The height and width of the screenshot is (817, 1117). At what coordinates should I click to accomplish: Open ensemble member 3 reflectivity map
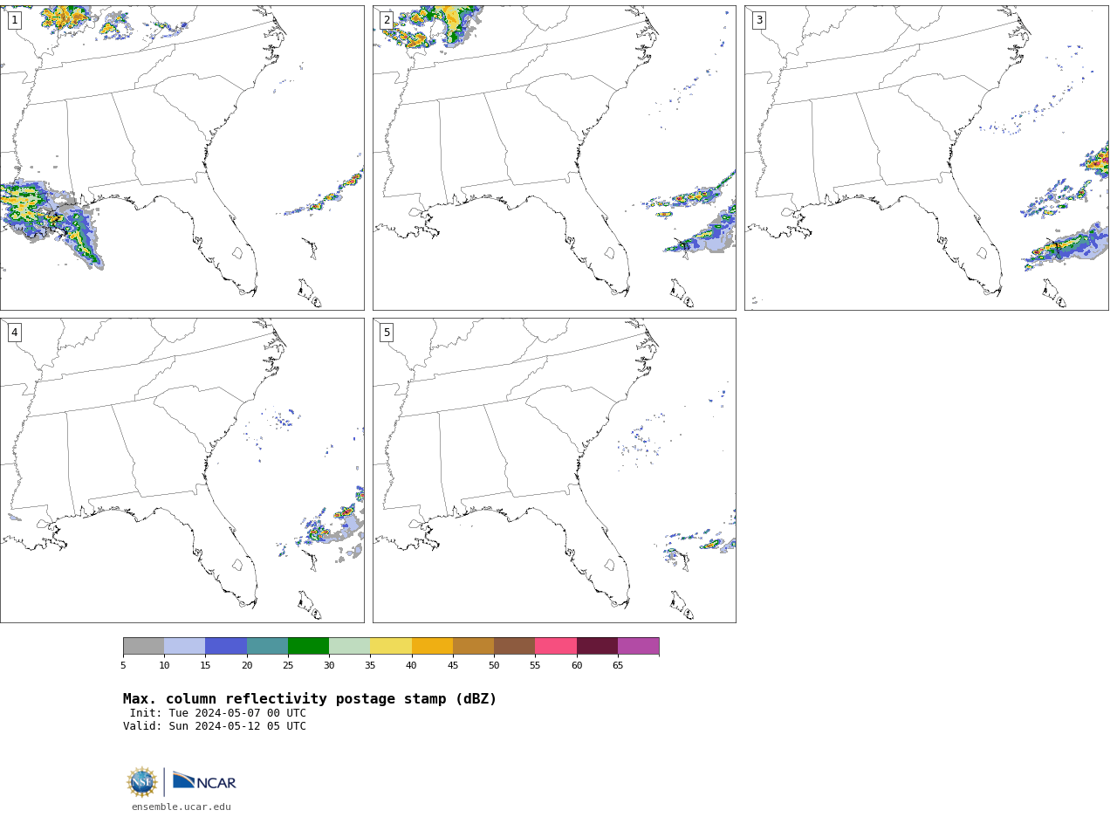click(x=927, y=158)
